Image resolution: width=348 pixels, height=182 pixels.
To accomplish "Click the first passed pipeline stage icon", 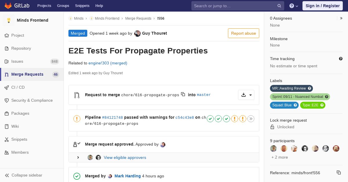I will pos(210,119).
